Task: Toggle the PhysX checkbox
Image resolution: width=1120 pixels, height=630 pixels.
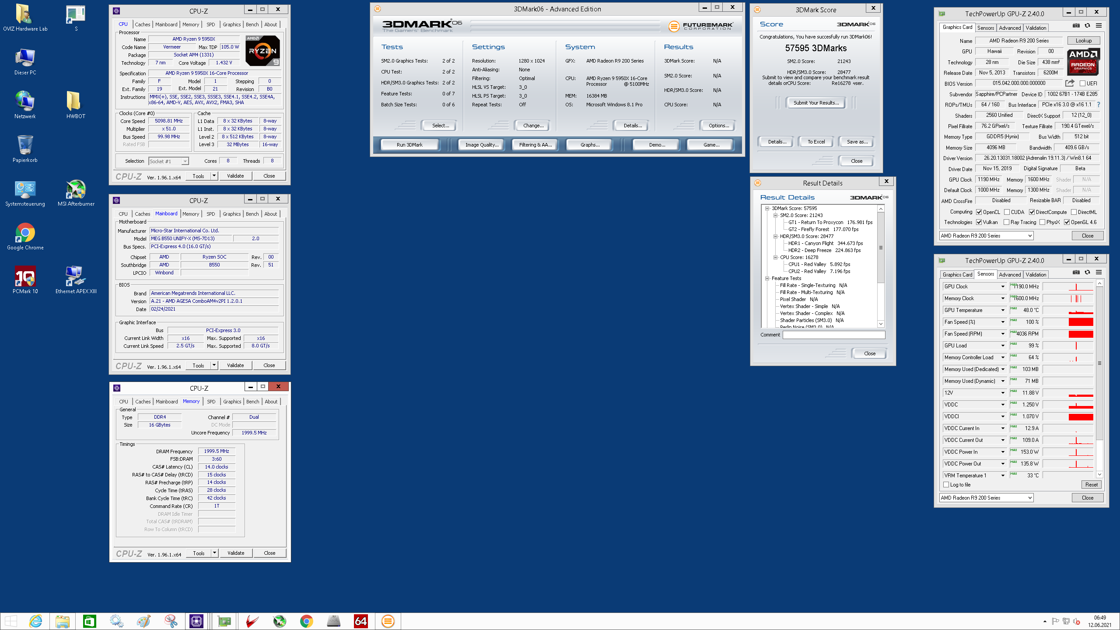Action: point(1042,222)
